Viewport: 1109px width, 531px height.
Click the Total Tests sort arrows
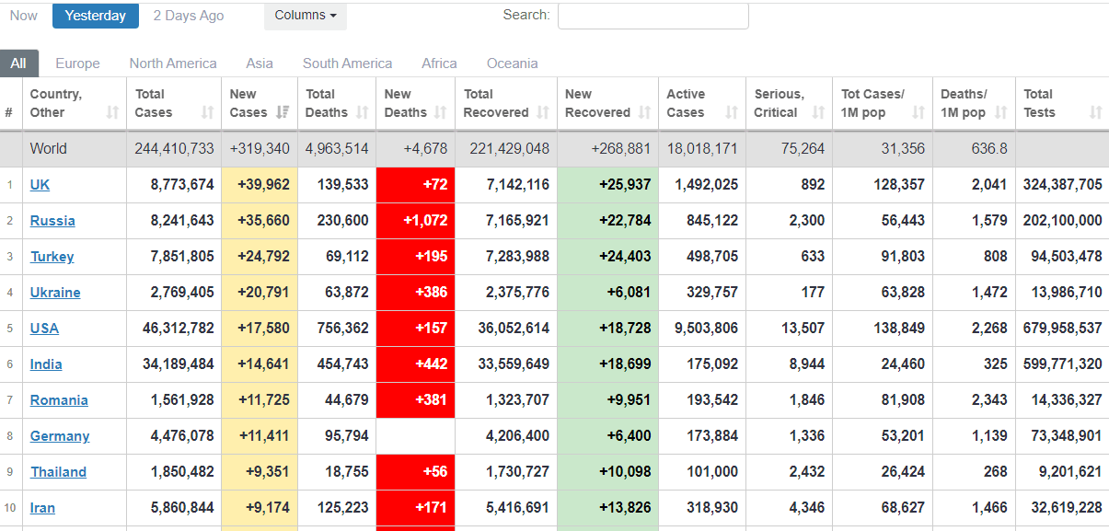1095,112
